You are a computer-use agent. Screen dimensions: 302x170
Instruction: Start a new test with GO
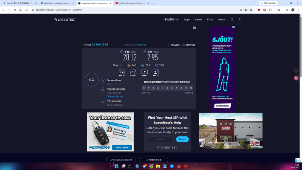pyautogui.click(x=92, y=80)
